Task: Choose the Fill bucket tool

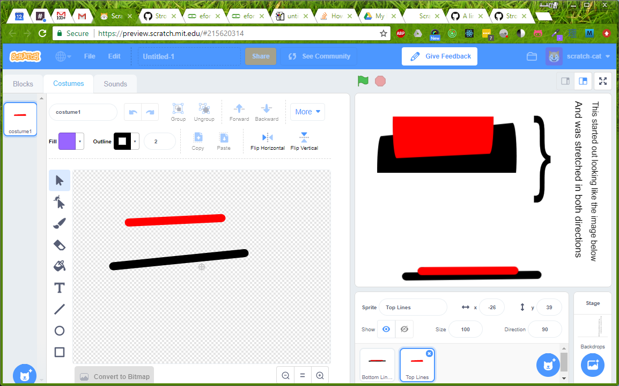Action: click(60, 266)
